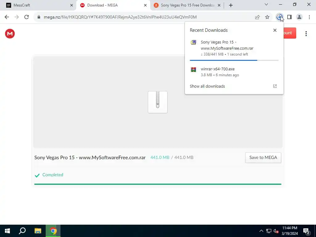Screen dimensions: 316x237
Task: Click the Chrome taskbar icon
Action: tap(53, 231)
